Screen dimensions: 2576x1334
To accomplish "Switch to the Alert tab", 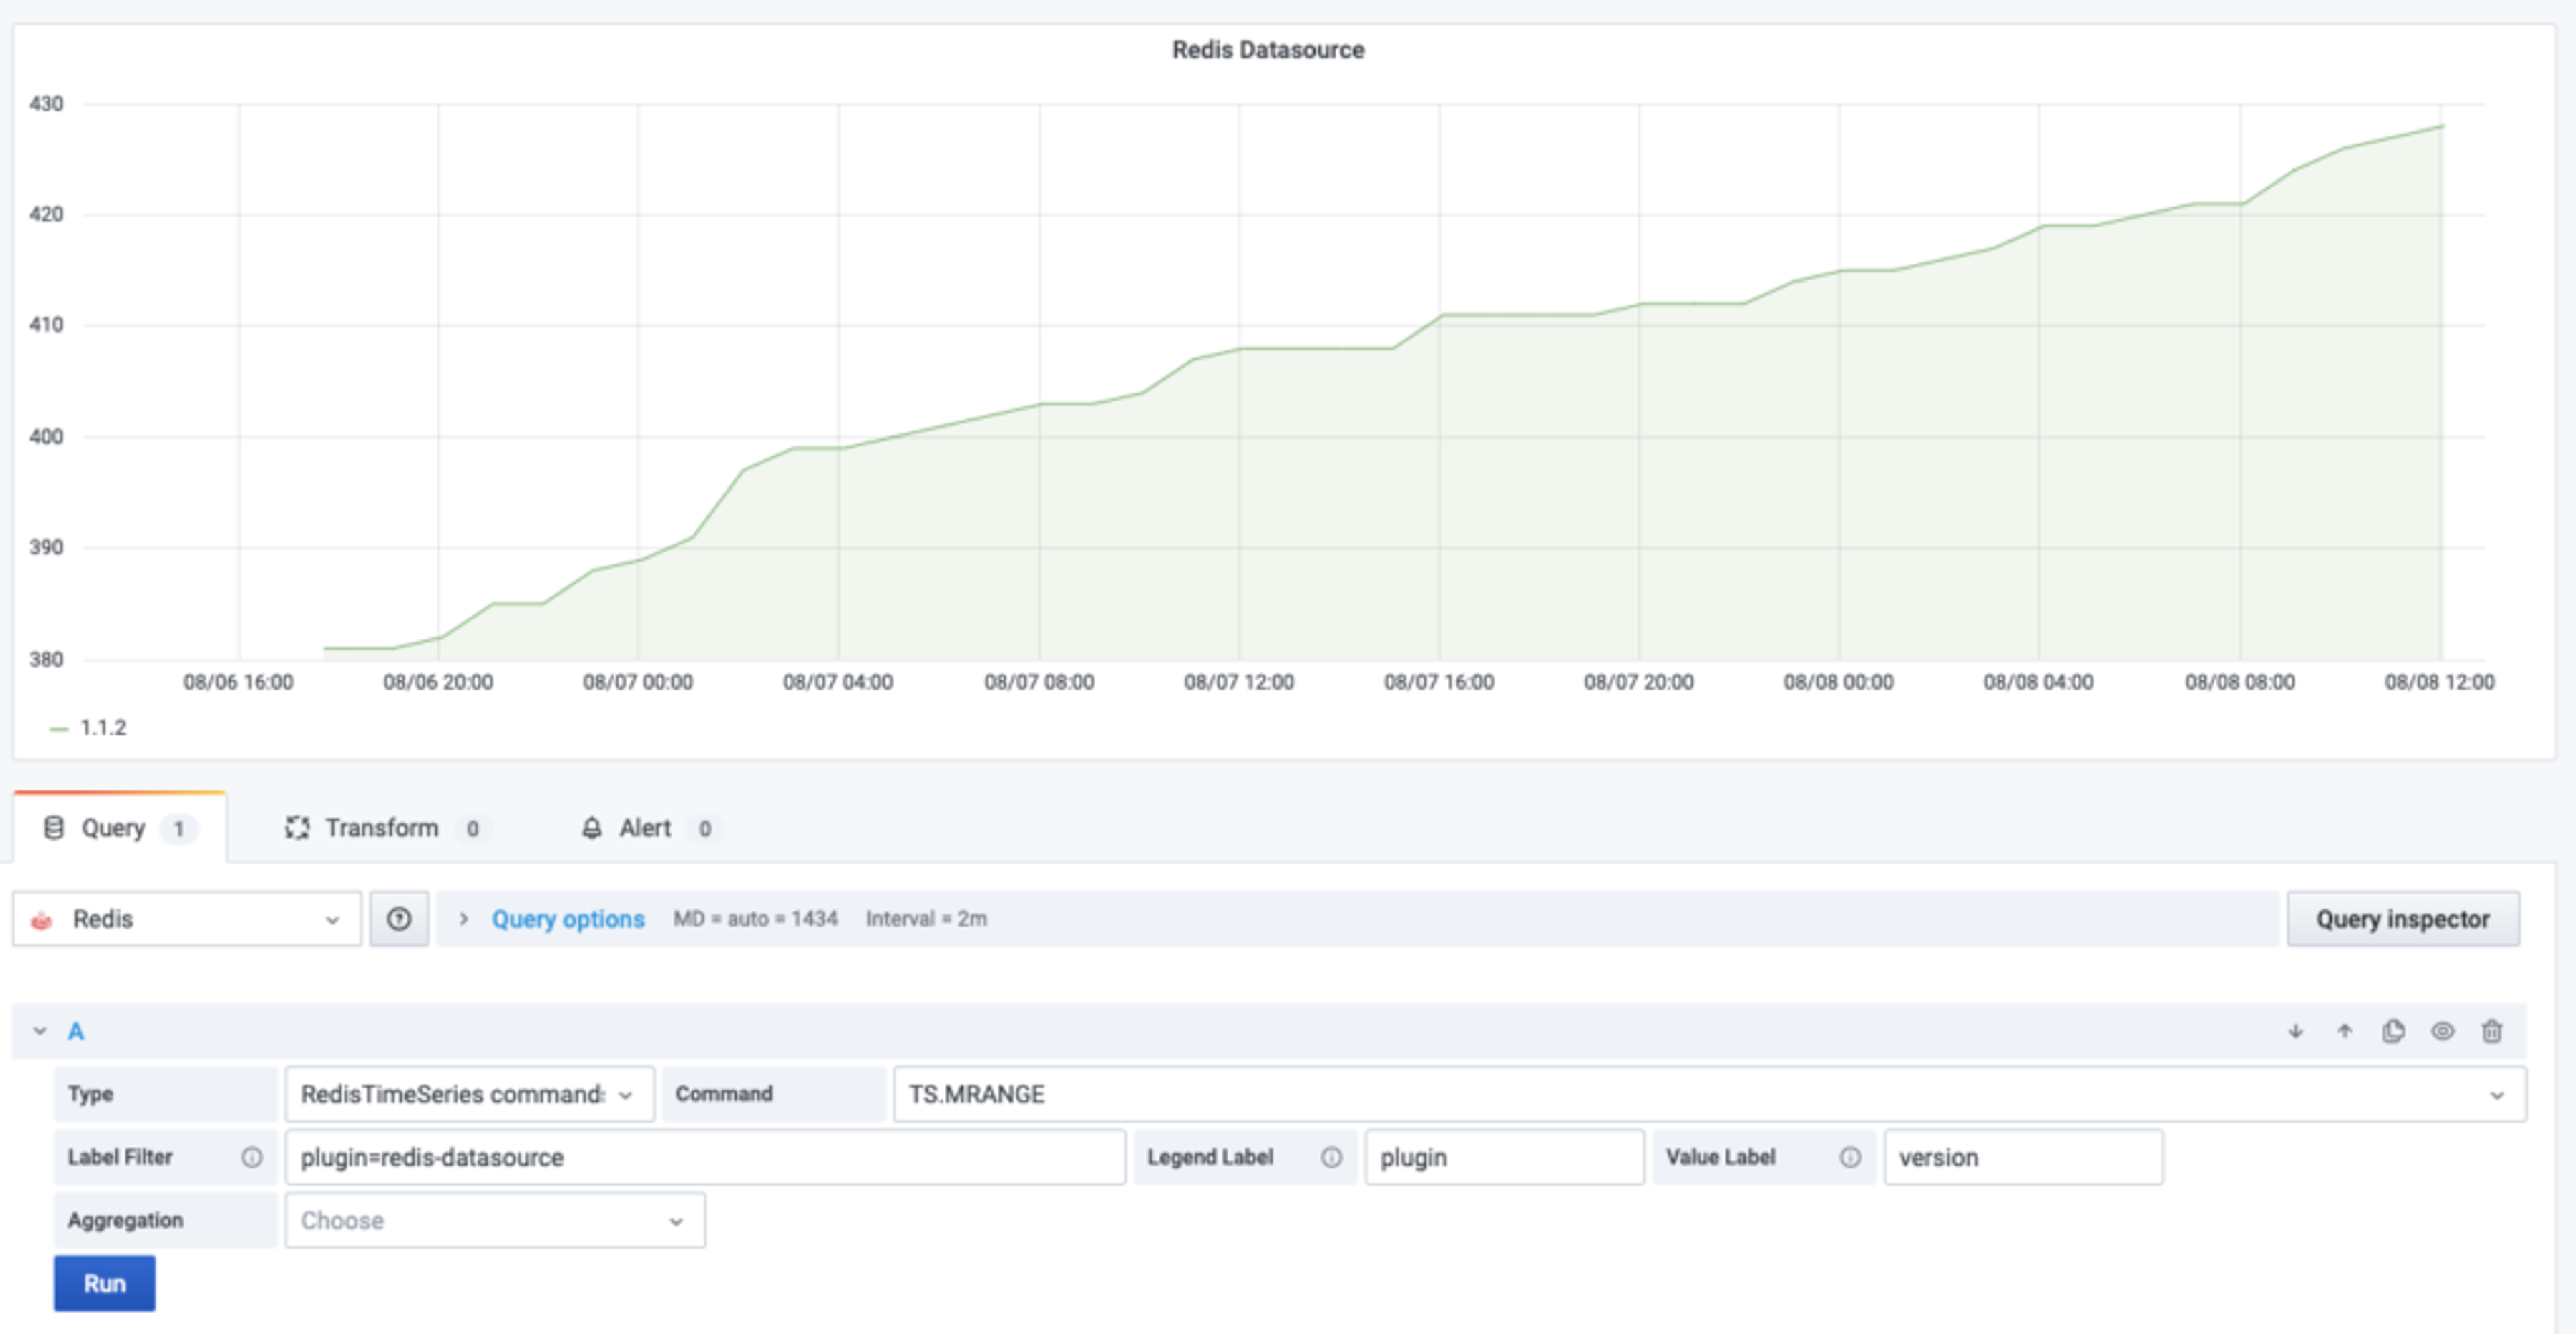I will coord(644,828).
